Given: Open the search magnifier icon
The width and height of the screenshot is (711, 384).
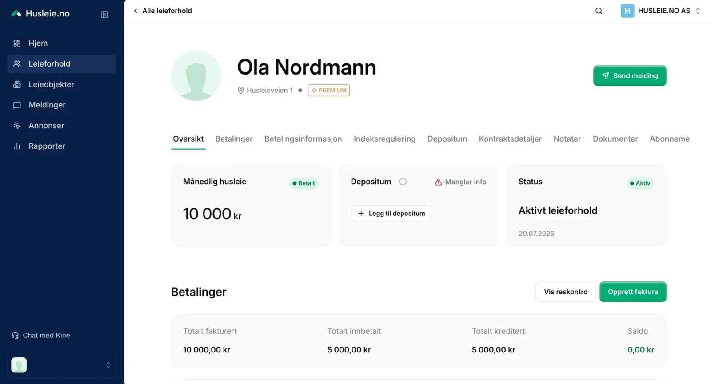Looking at the screenshot, I should coord(599,11).
